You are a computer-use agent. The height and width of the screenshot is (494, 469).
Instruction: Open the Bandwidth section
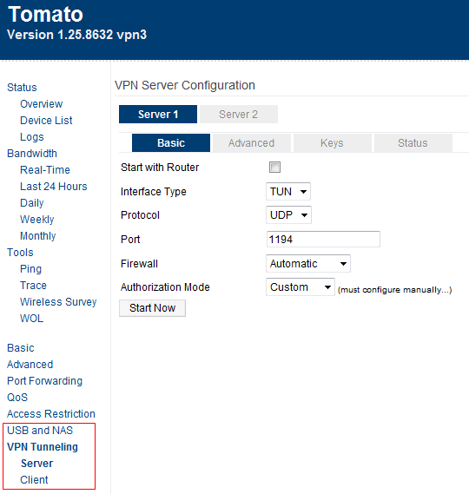(32, 154)
